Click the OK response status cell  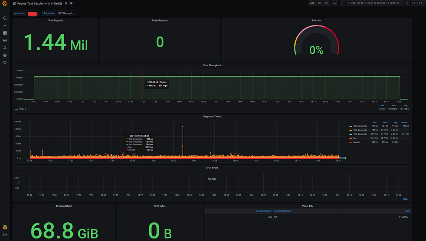[276, 217]
